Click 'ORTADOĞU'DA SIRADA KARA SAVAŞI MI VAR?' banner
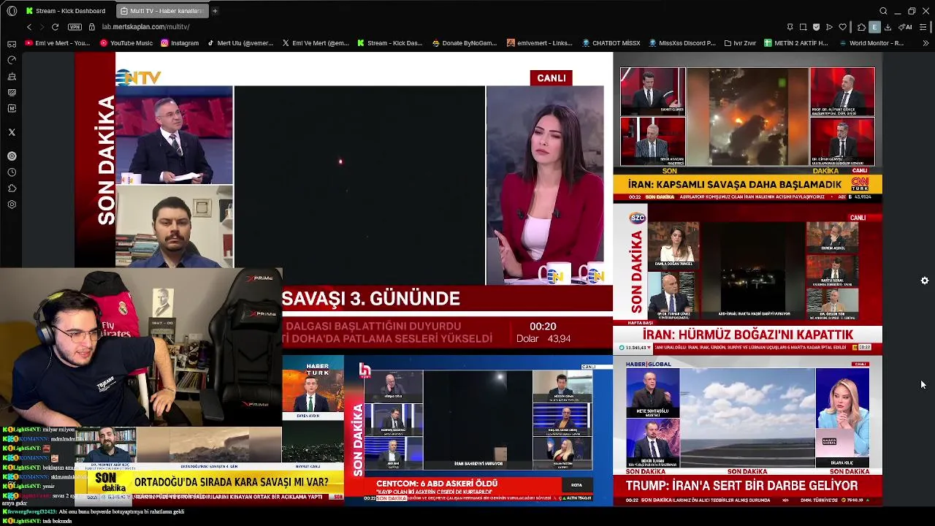 (x=232, y=482)
